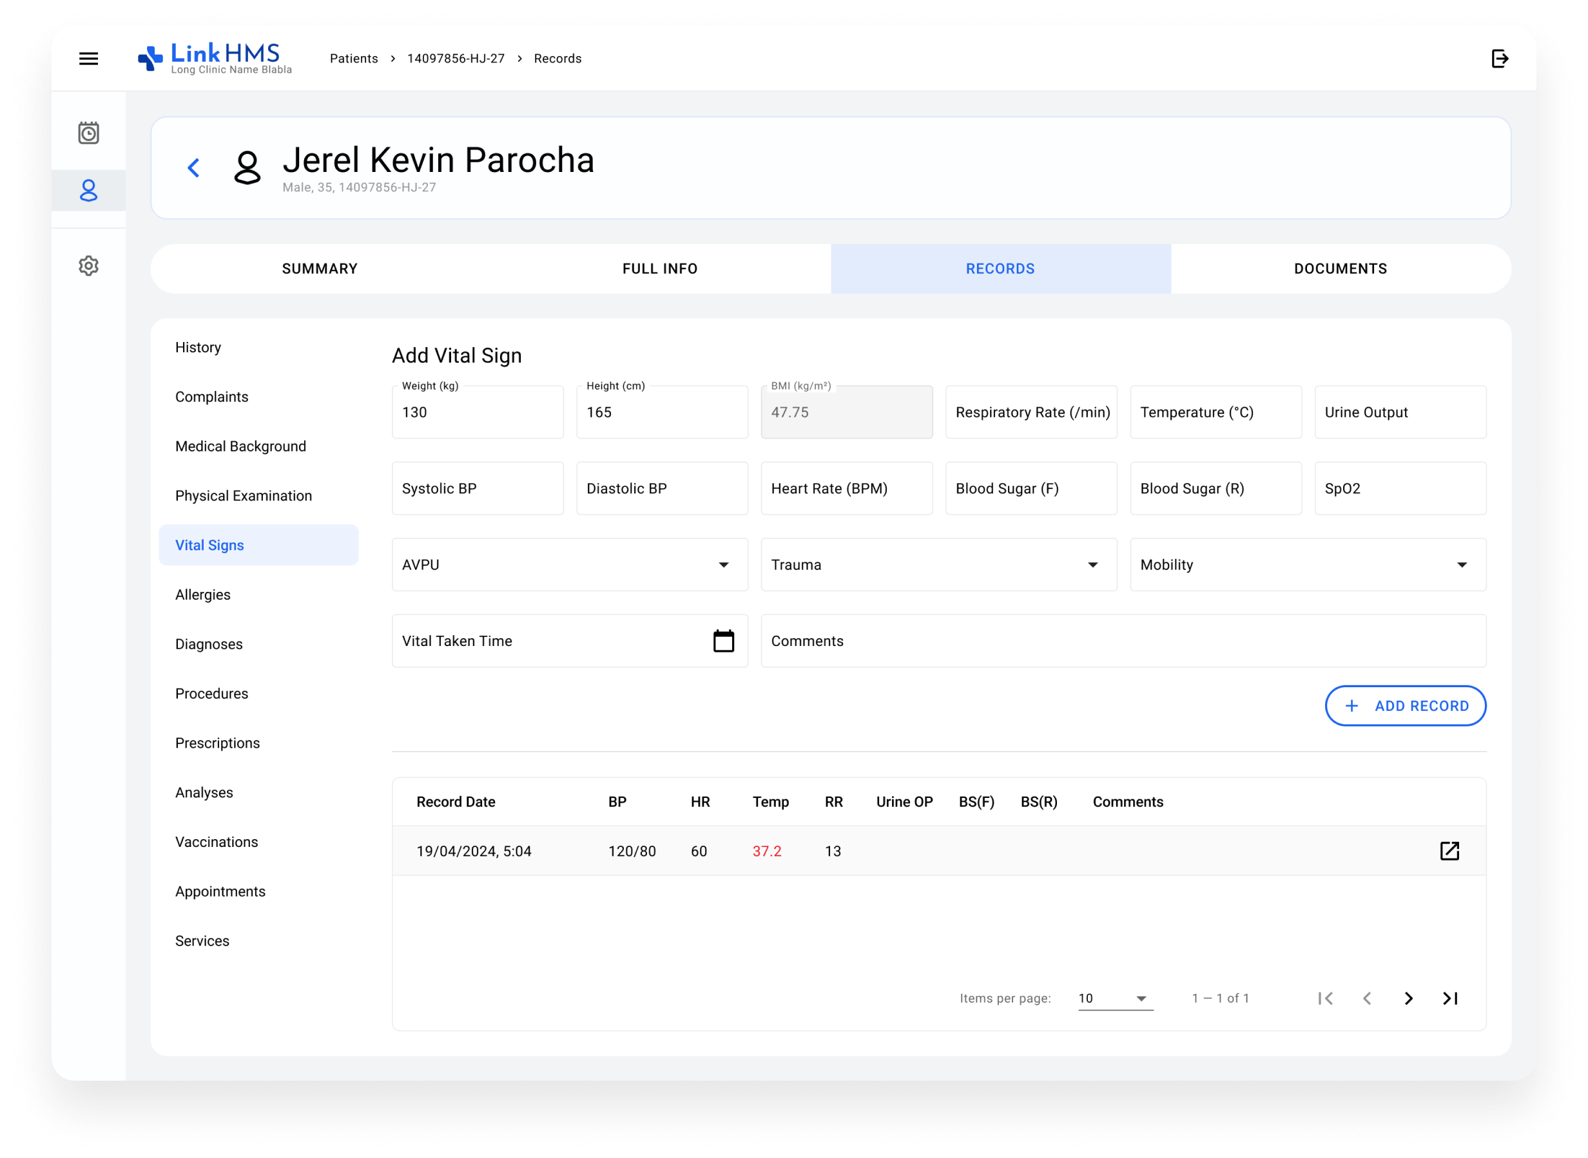Click the BMI field

coord(847,412)
